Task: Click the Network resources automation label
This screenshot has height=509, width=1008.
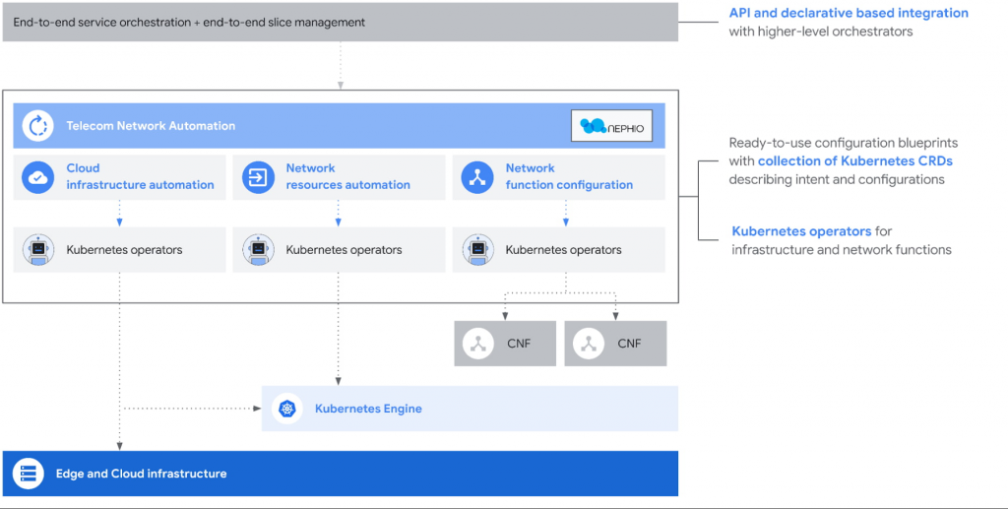Action: (x=347, y=177)
